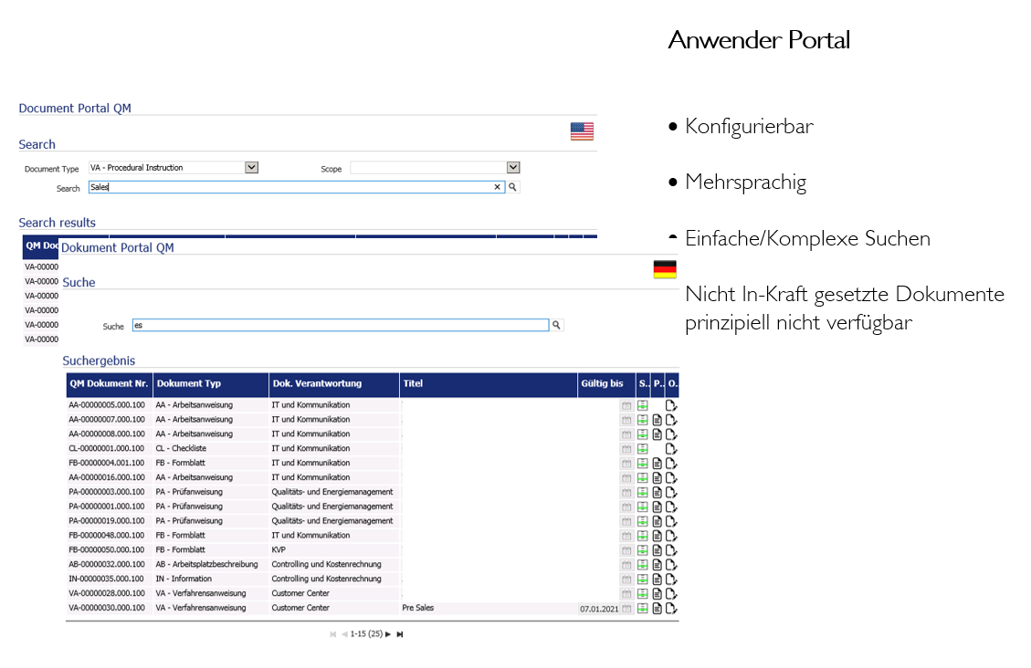Select document number AA-00000005.000.100
This screenshot has width=1031, height=668.
click(107, 405)
